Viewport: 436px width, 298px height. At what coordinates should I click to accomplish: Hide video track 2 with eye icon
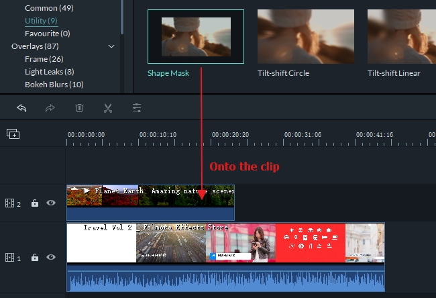[x=51, y=203]
